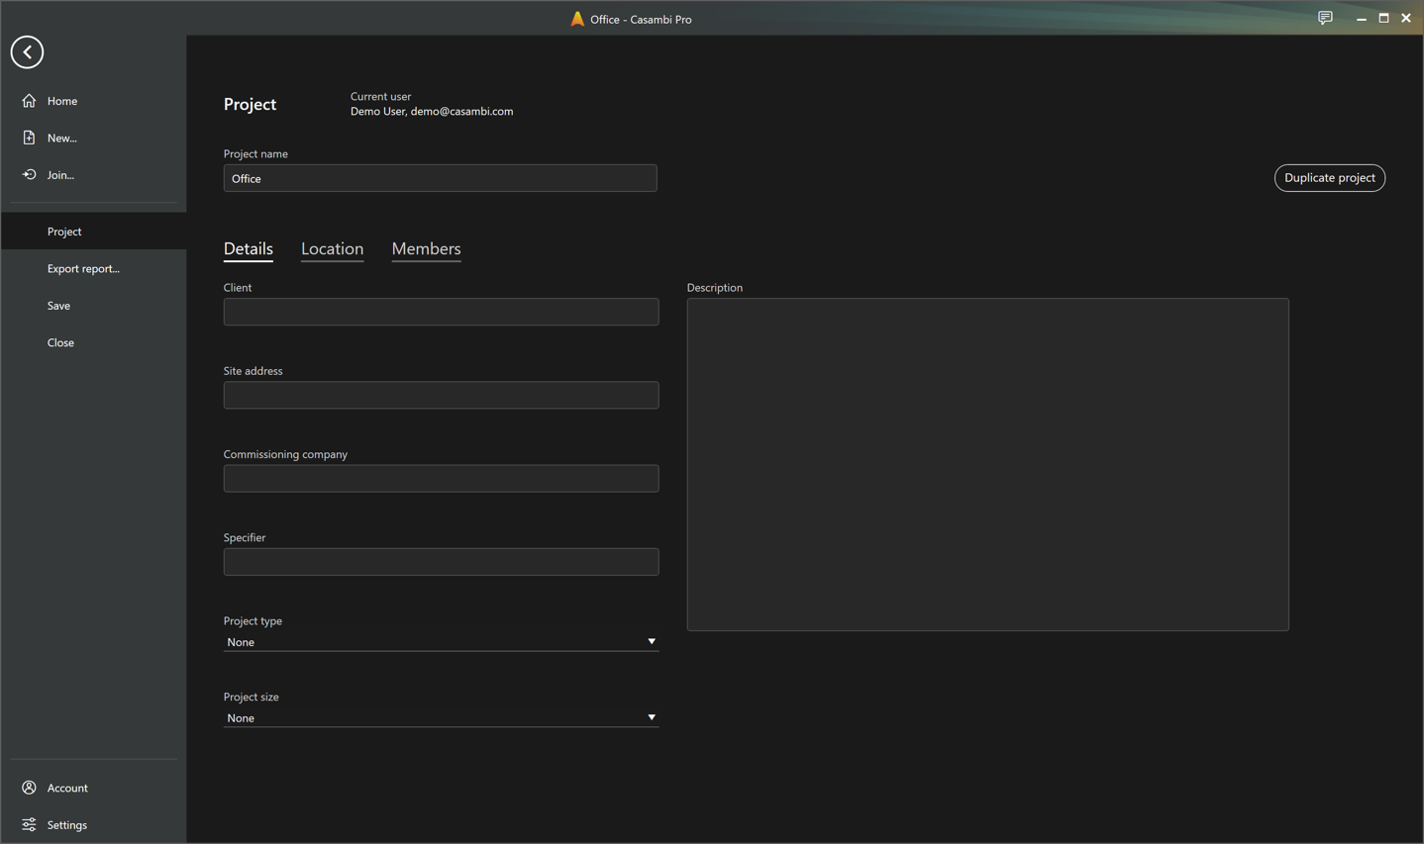1424x844 pixels.
Task: Click Save in the sidebar menu
Action: pos(58,305)
